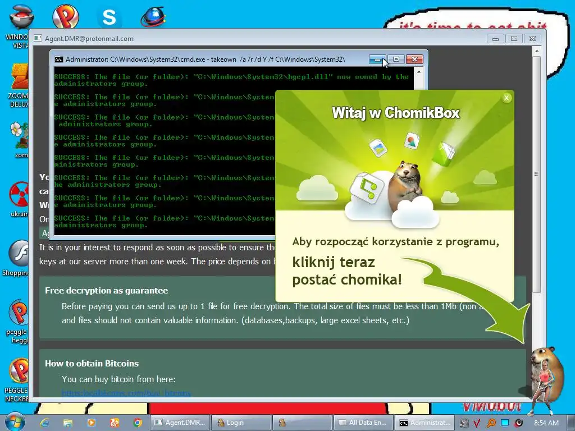Open Windows Explorer folder icon on taskbar
Viewport: 575px width, 431px height.
coord(68,423)
